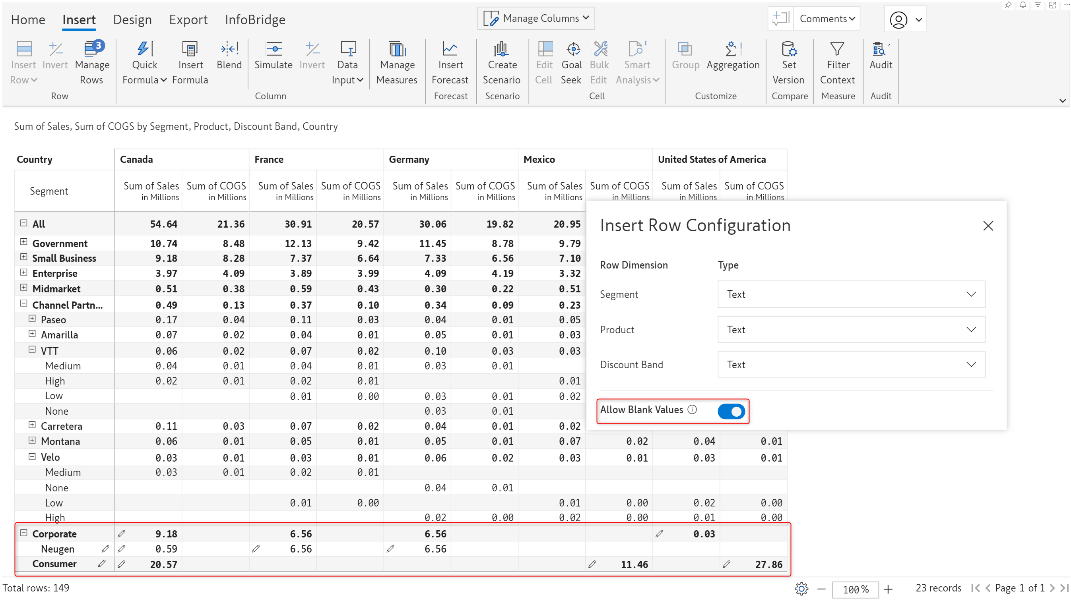Click edit pencil beside Neugen row name
Viewport: 1071px width, 601px height.
[x=106, y=549]
